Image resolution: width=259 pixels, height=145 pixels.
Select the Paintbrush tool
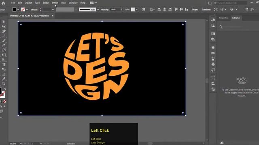click(4, 41)
